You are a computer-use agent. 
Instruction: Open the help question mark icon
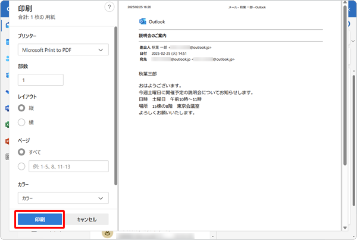tap(109, 7)
